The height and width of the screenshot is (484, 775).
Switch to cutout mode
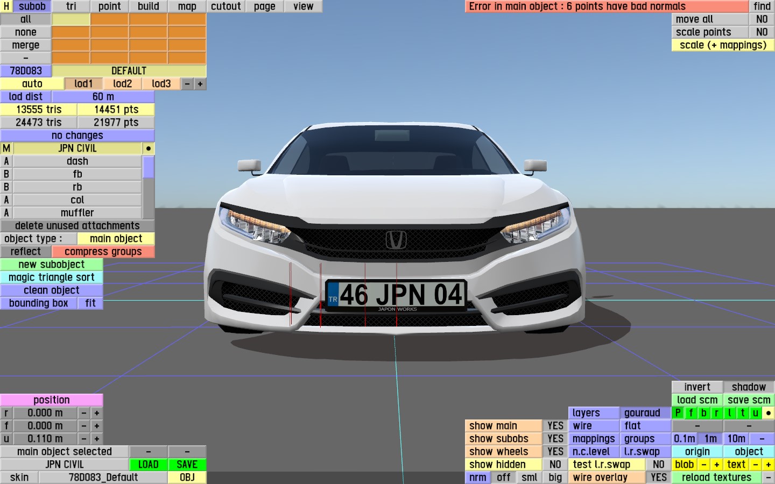[226, 6]
